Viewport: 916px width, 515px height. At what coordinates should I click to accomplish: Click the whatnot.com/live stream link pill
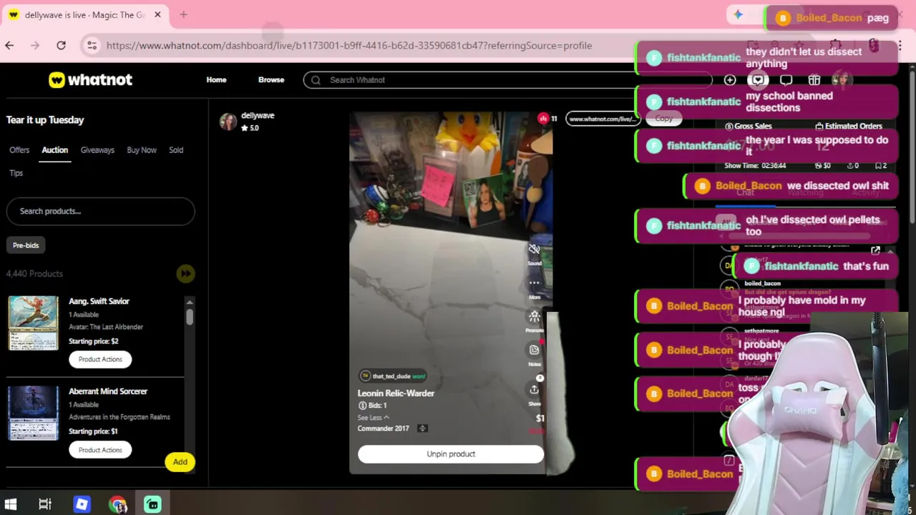[x=603, y=119]
